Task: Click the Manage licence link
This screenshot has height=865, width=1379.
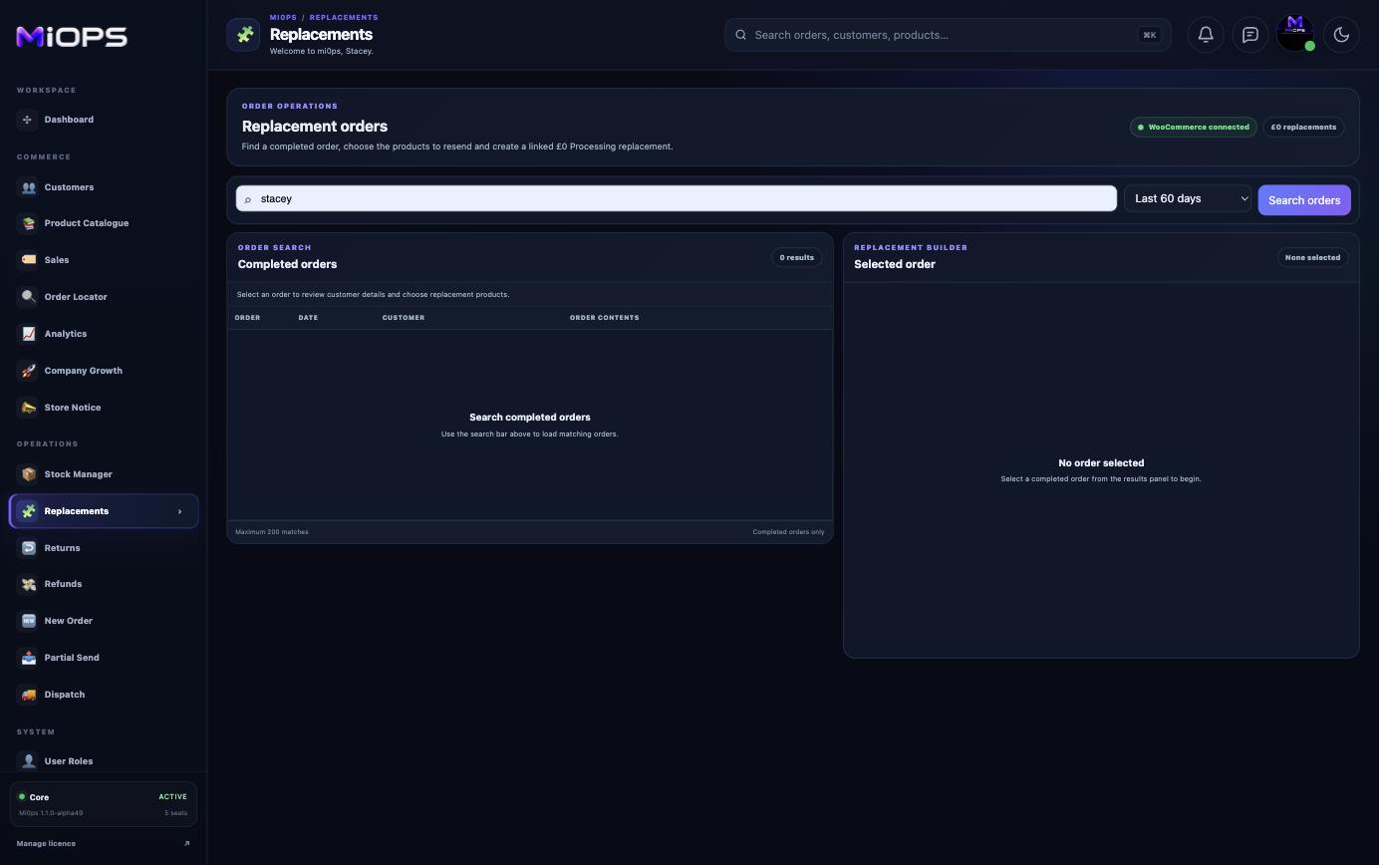Action: [x=46, y=843]
